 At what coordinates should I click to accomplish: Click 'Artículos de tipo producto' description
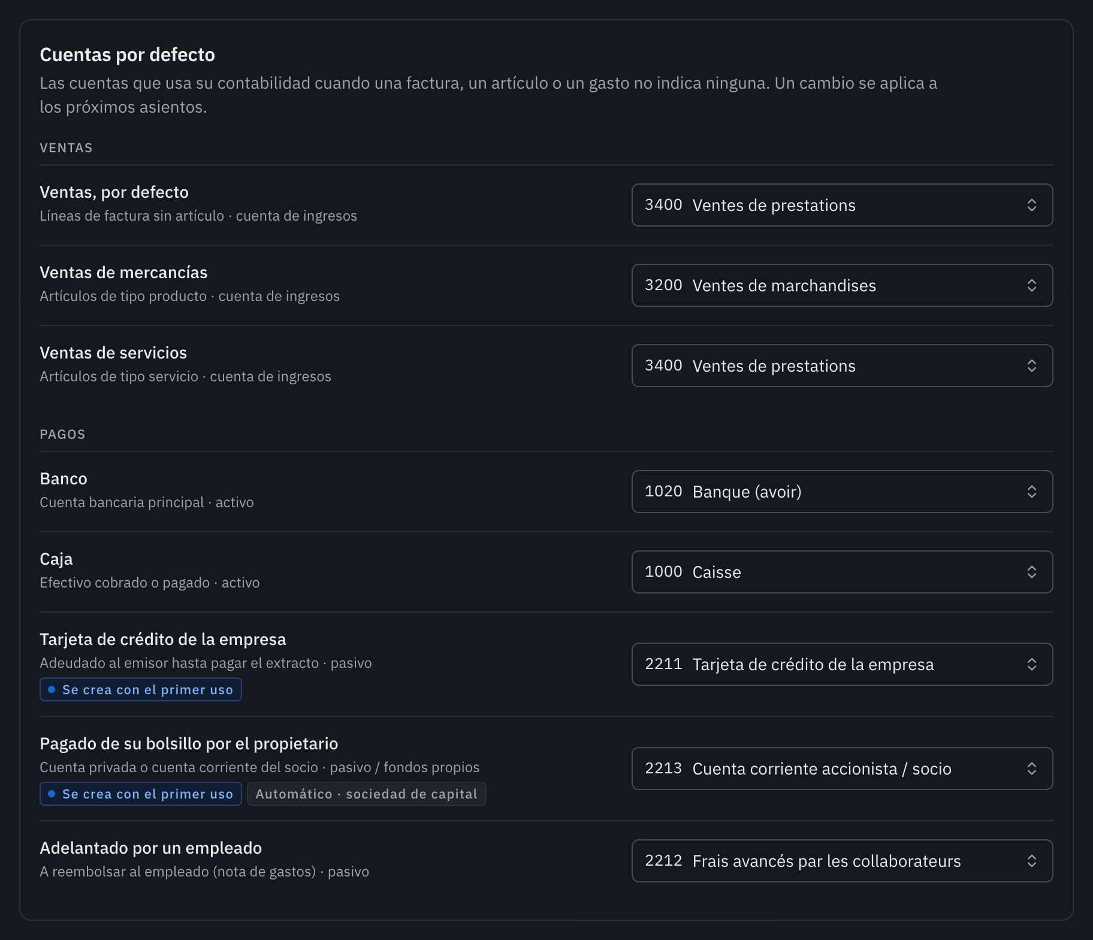coord(123,296)
